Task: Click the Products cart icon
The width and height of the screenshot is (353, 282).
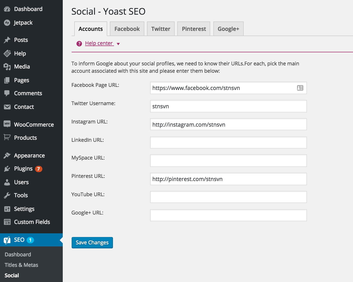Action: pyautogui.click(x=7, y=137)
